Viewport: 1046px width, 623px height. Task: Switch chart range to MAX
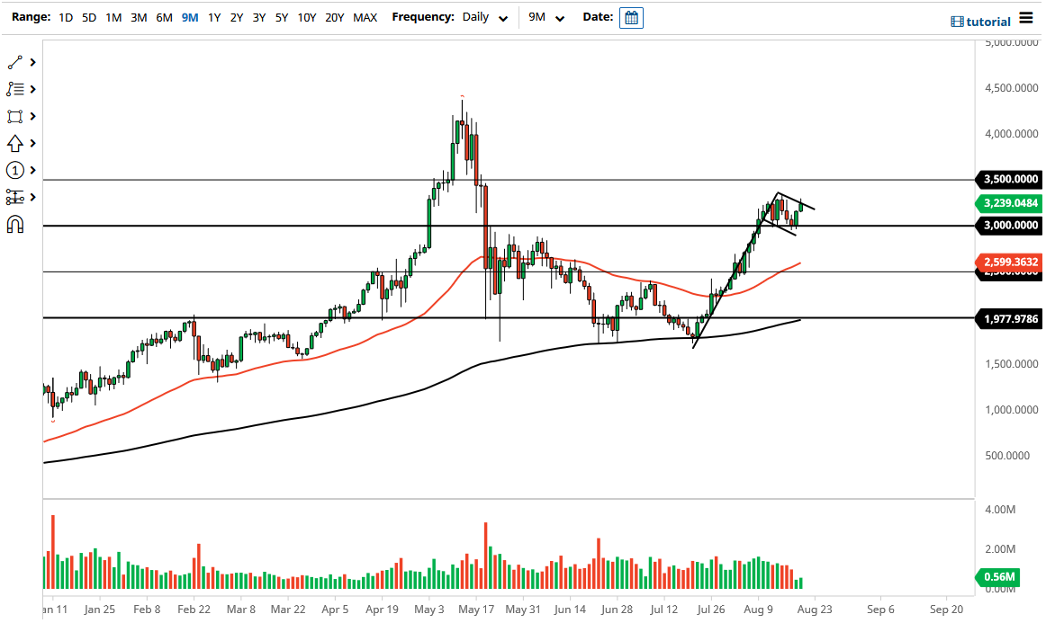365,17
